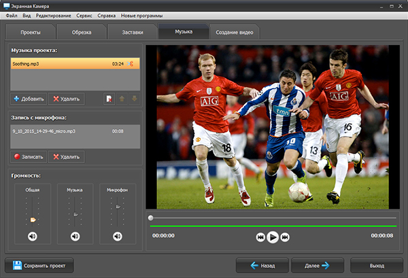Click the scissors icon on Soothing.mp3
This screenshot has width=408, height=278.
(131, 63)
